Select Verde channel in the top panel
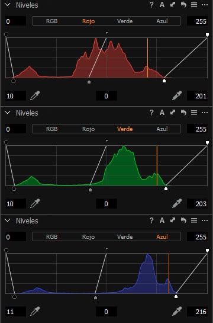This screenshot has width=213, height=323. click(x=125, y=21)
